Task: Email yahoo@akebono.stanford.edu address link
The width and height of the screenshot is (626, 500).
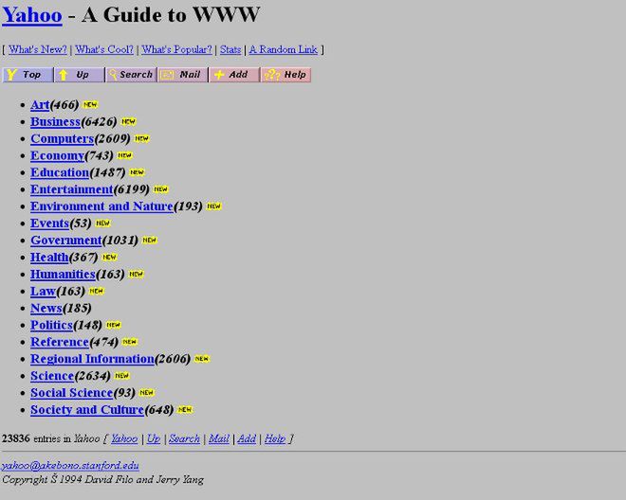Action: click(70, 466)
